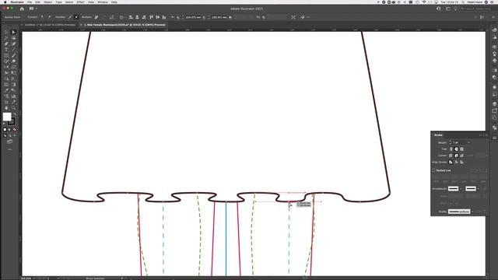
Task: Switch to the Untitled document tab
Action: point(50,25)
